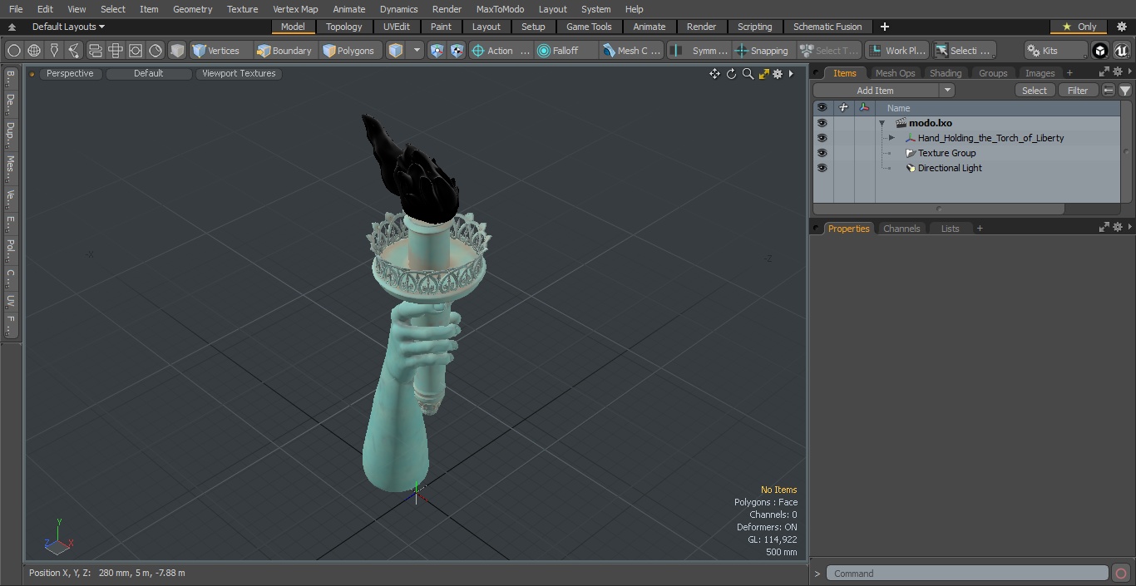Viewport: 1136px width, 586px height.
Task: Collapse the modo.lxo scene tree
Action: click(x=882, y=123)
